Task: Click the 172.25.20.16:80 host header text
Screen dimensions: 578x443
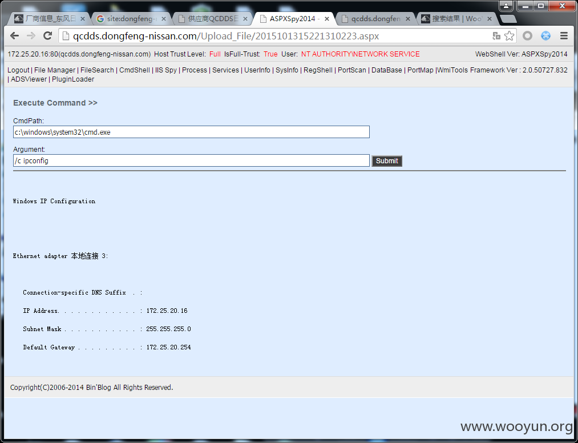Action: tap(79, 54)
